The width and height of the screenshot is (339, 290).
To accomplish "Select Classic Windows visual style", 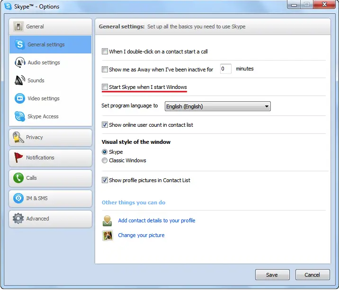I will pos(105,160).
